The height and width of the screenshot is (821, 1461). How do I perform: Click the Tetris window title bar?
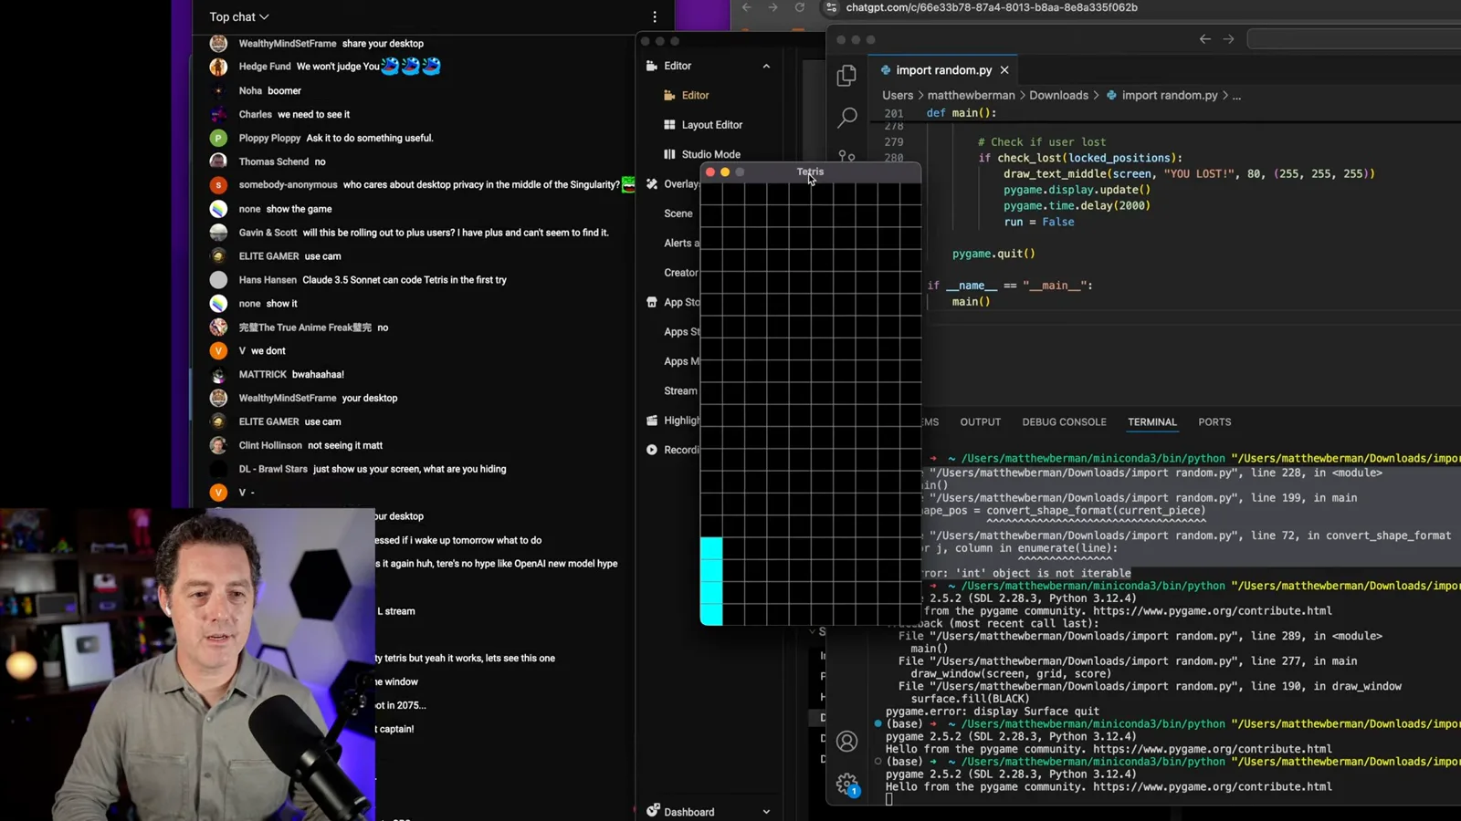(x=810, y=171)
